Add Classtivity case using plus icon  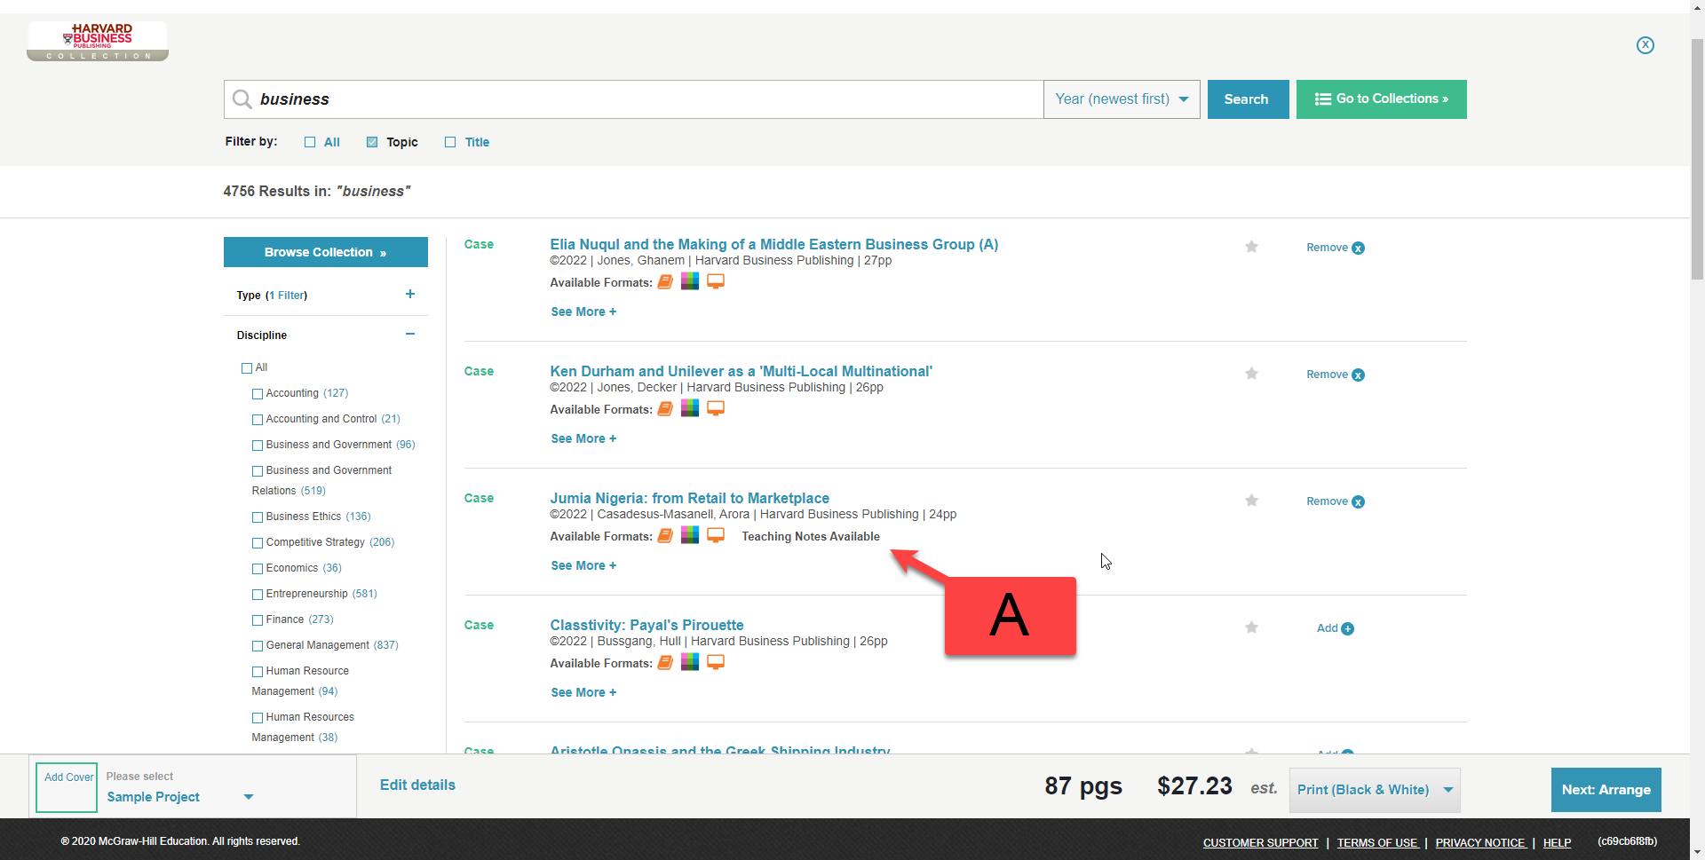[x=1347, y=628]
